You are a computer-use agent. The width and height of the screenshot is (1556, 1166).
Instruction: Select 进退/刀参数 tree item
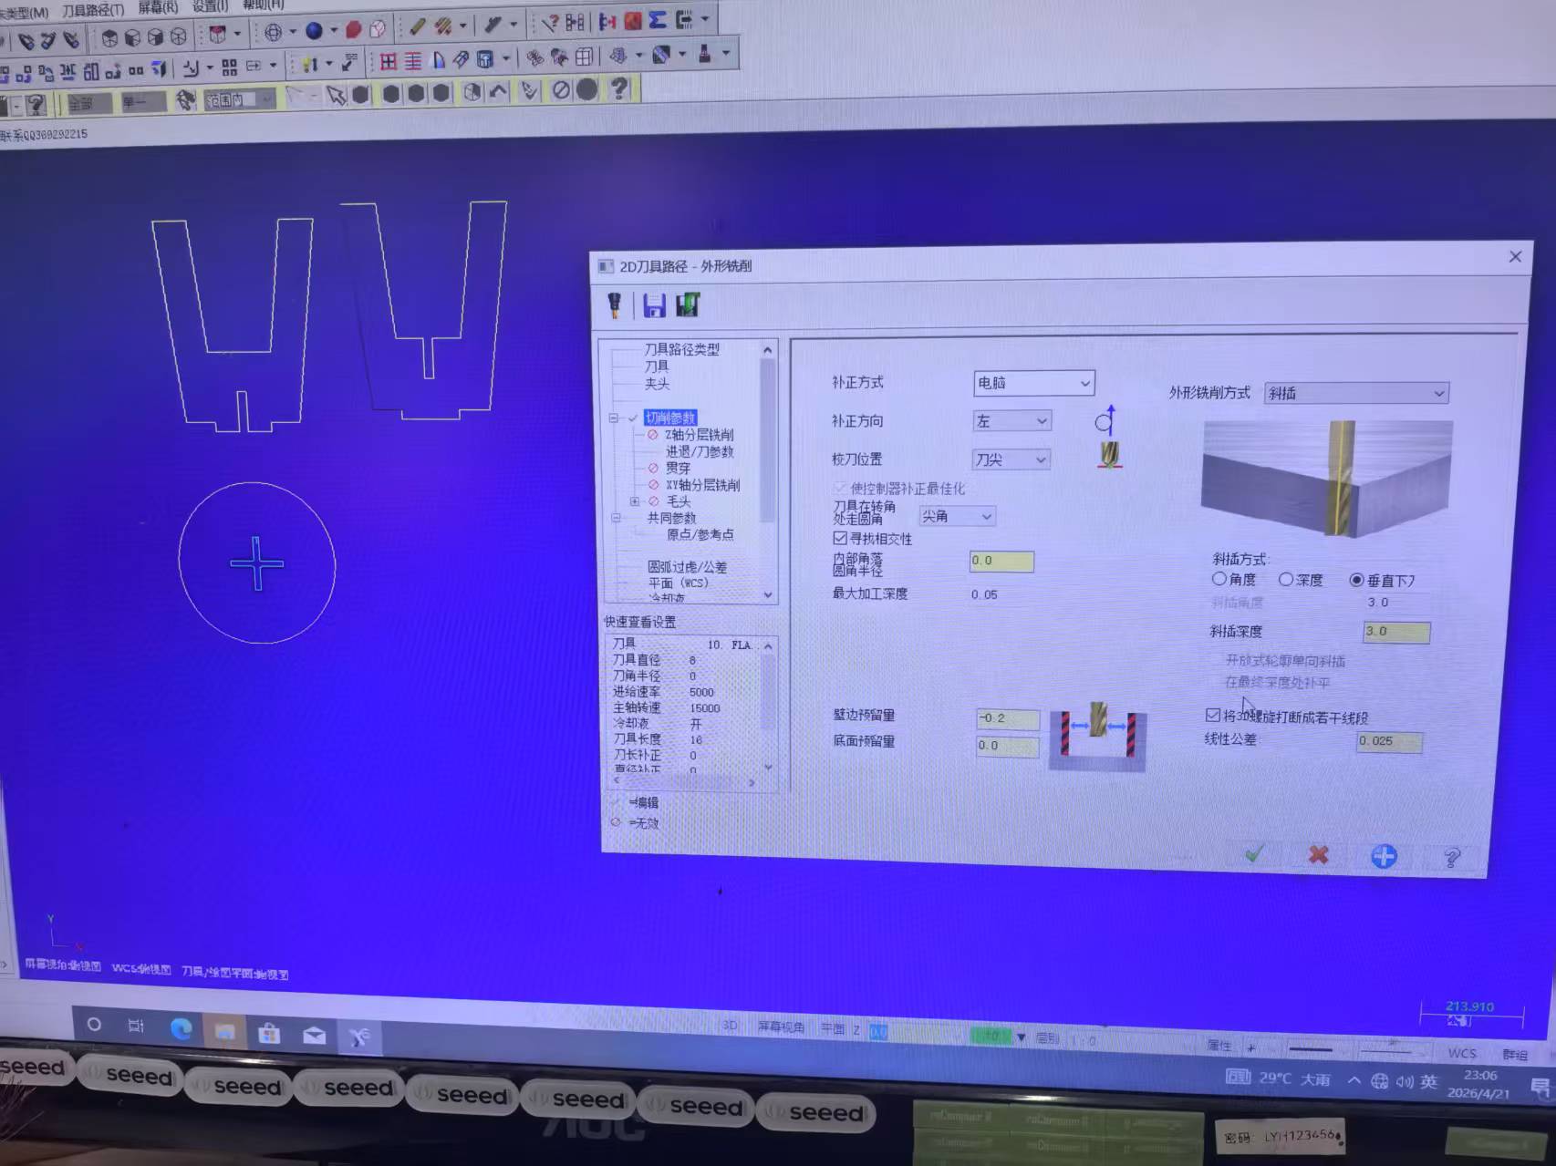point(700,451)
